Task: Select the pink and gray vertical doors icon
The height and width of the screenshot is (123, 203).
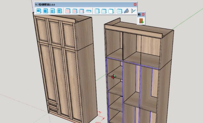Action: [82, 11]
